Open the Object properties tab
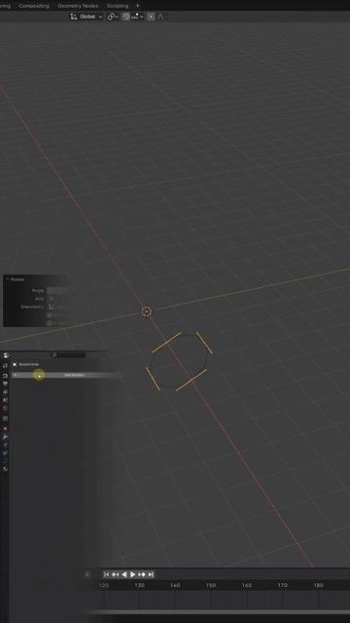The width and height of the screenshot is (350, 623). [x=5, y=428]
